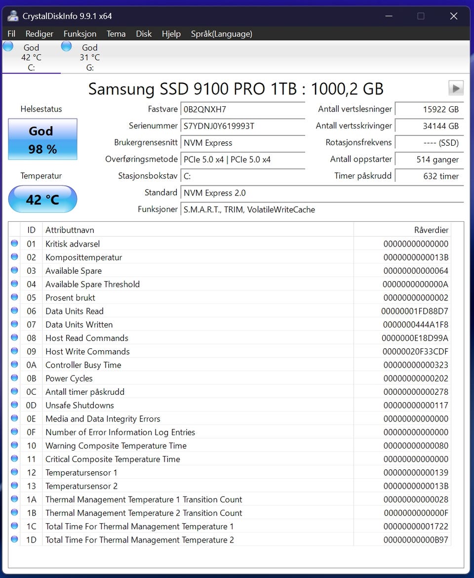Select the G: disk status orb

click(x=66, y=46)
